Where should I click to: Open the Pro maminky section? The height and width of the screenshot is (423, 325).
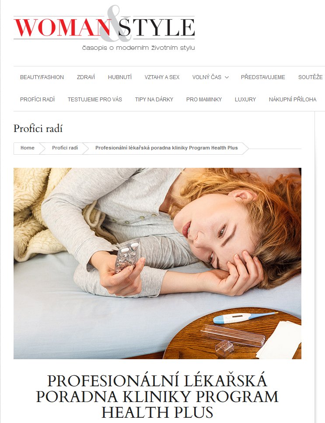pos(204,99)
